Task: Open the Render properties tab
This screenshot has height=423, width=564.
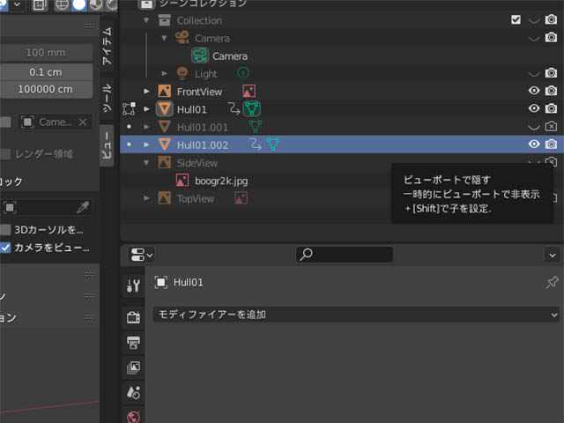Action: coord(133,317)
